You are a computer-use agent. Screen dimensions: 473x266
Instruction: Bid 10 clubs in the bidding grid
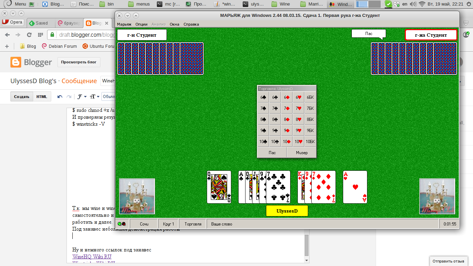pos(275,142)
